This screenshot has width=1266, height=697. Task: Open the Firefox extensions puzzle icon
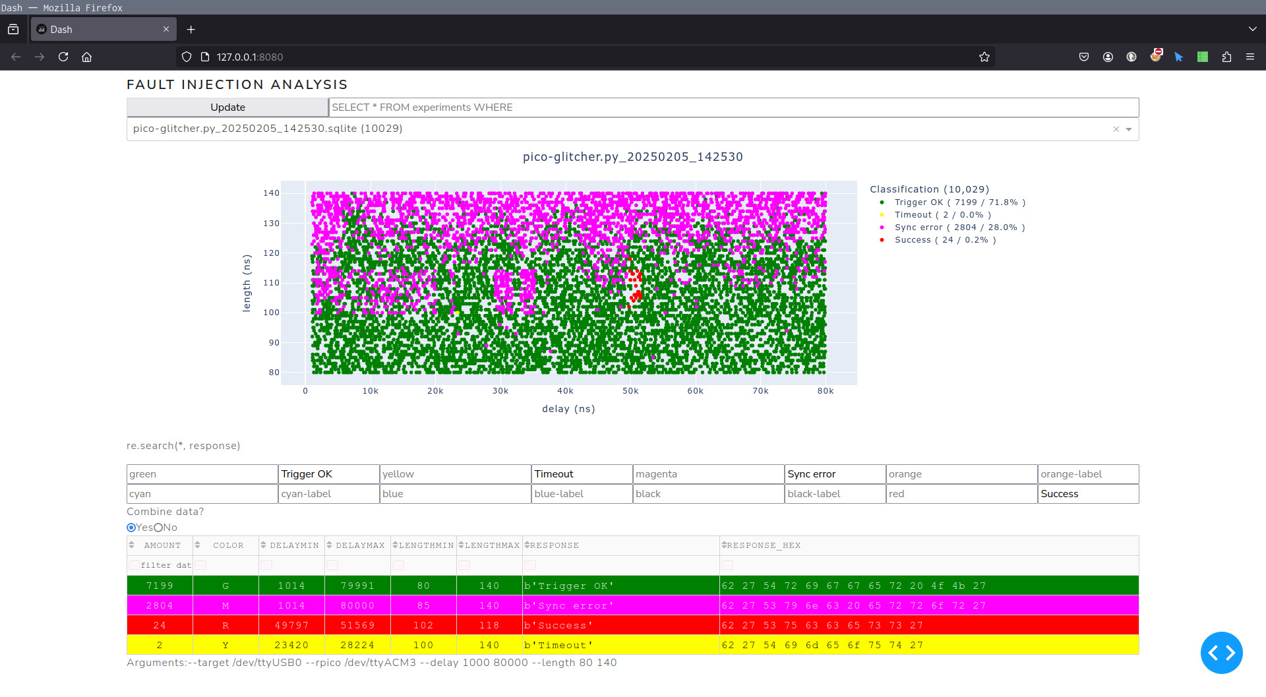coord(1226,57)
